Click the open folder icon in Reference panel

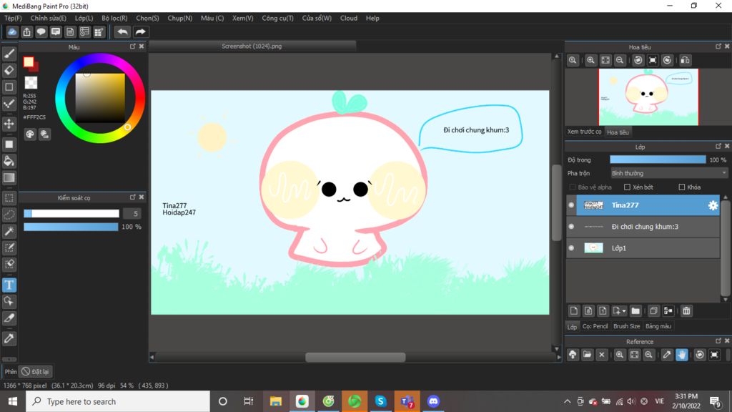(x=588, y=355)
